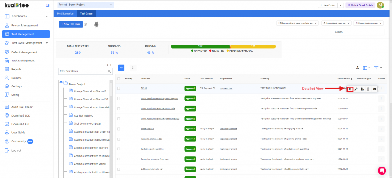The image size is (392, 178).
Task: Click the upload export icon above table
Action: tap(358, 68)
